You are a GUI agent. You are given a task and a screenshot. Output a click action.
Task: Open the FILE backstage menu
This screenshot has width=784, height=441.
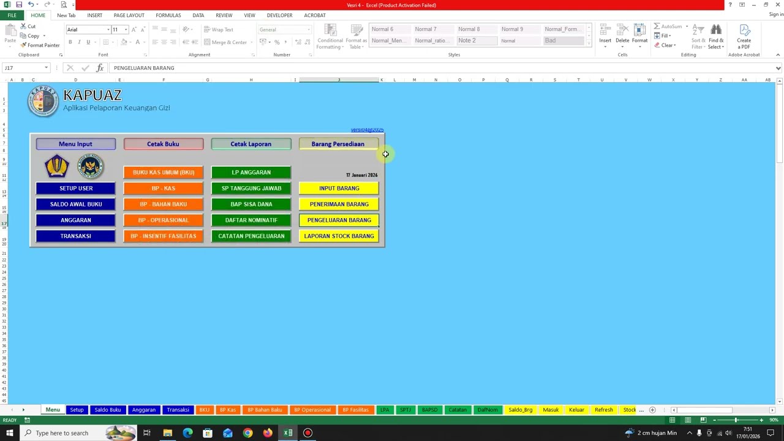pyautogui.click(x=12, y=15)
